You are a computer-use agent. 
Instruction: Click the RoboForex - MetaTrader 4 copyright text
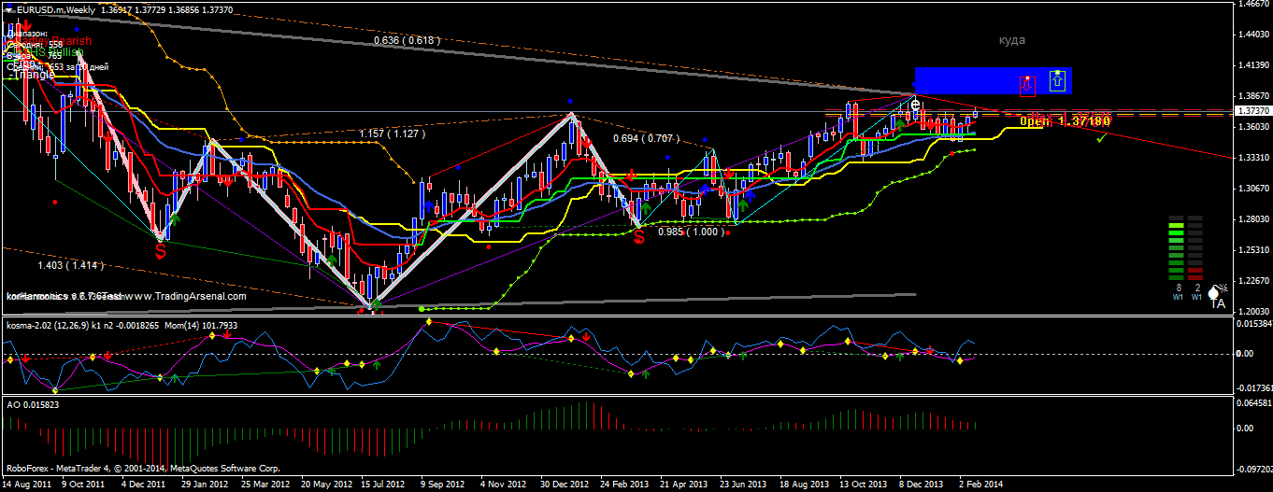click(x=142, y=469)
